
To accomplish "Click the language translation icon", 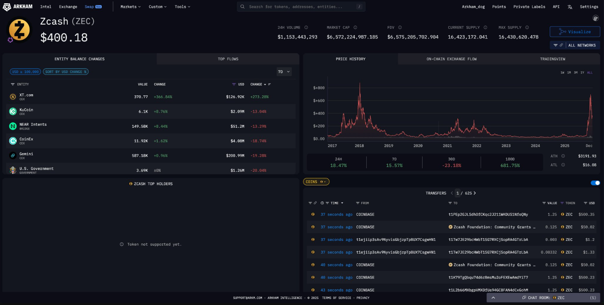I will [570, 7].
